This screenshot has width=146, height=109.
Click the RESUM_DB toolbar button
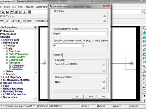click(x=18, y=21)
